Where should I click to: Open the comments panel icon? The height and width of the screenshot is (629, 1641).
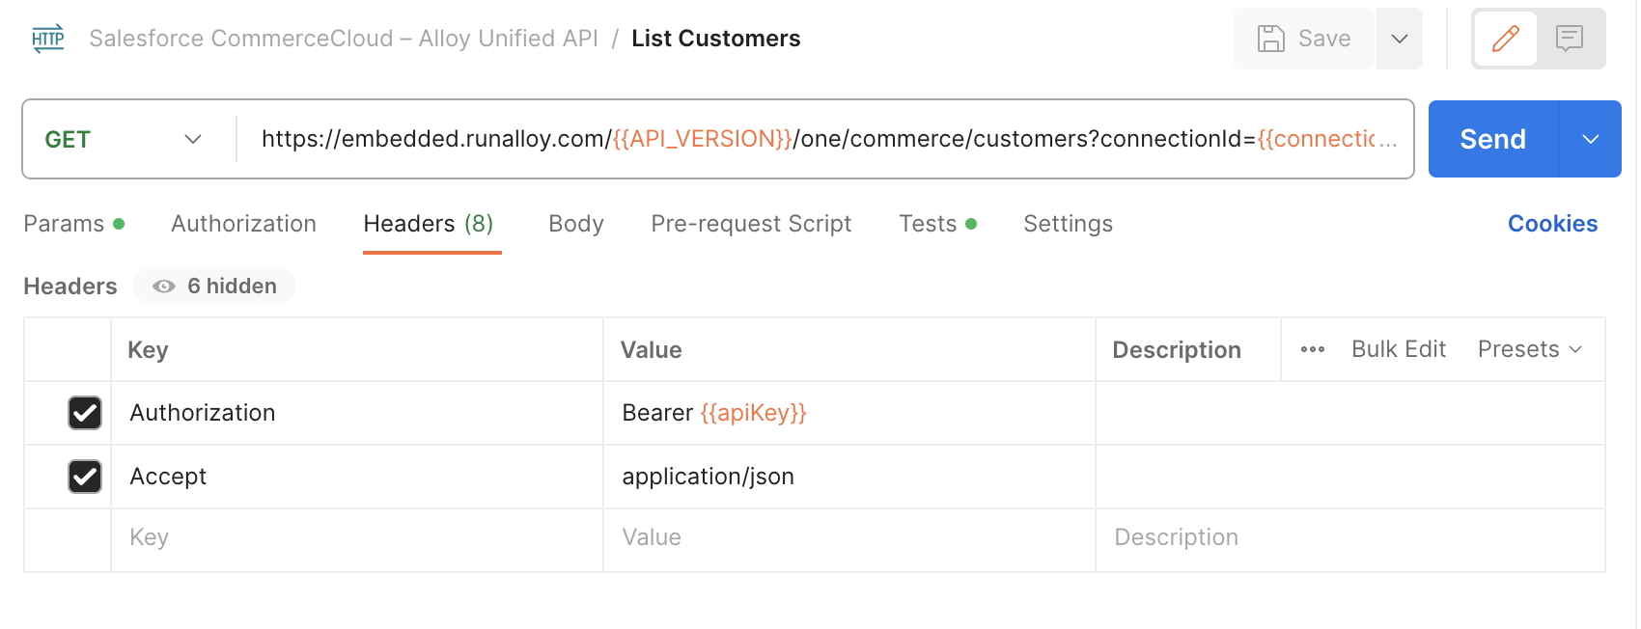tap(1569, 39)
